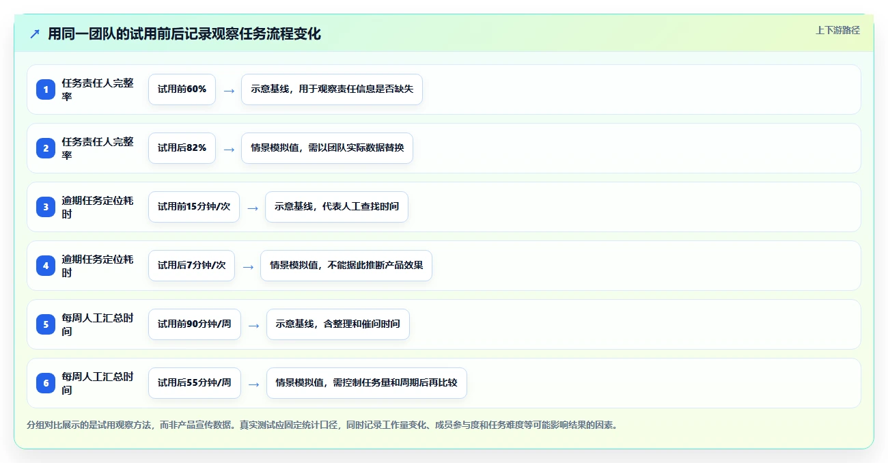Image resolution: width=888 pixels, height=463 pixels.
Task: Click step number badge 5
Action: 46,324
